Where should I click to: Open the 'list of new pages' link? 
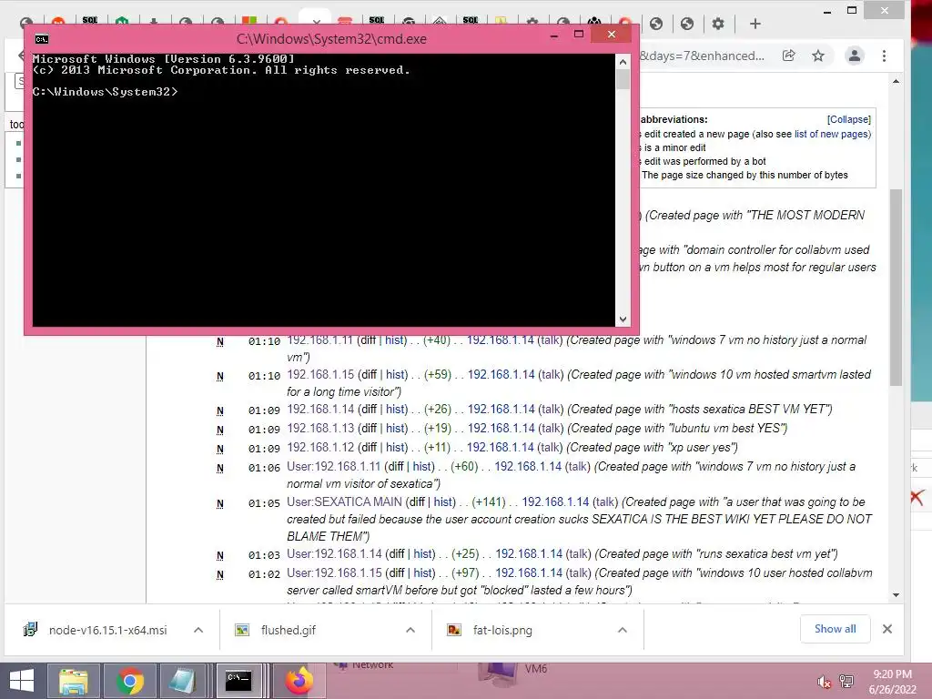831,135
